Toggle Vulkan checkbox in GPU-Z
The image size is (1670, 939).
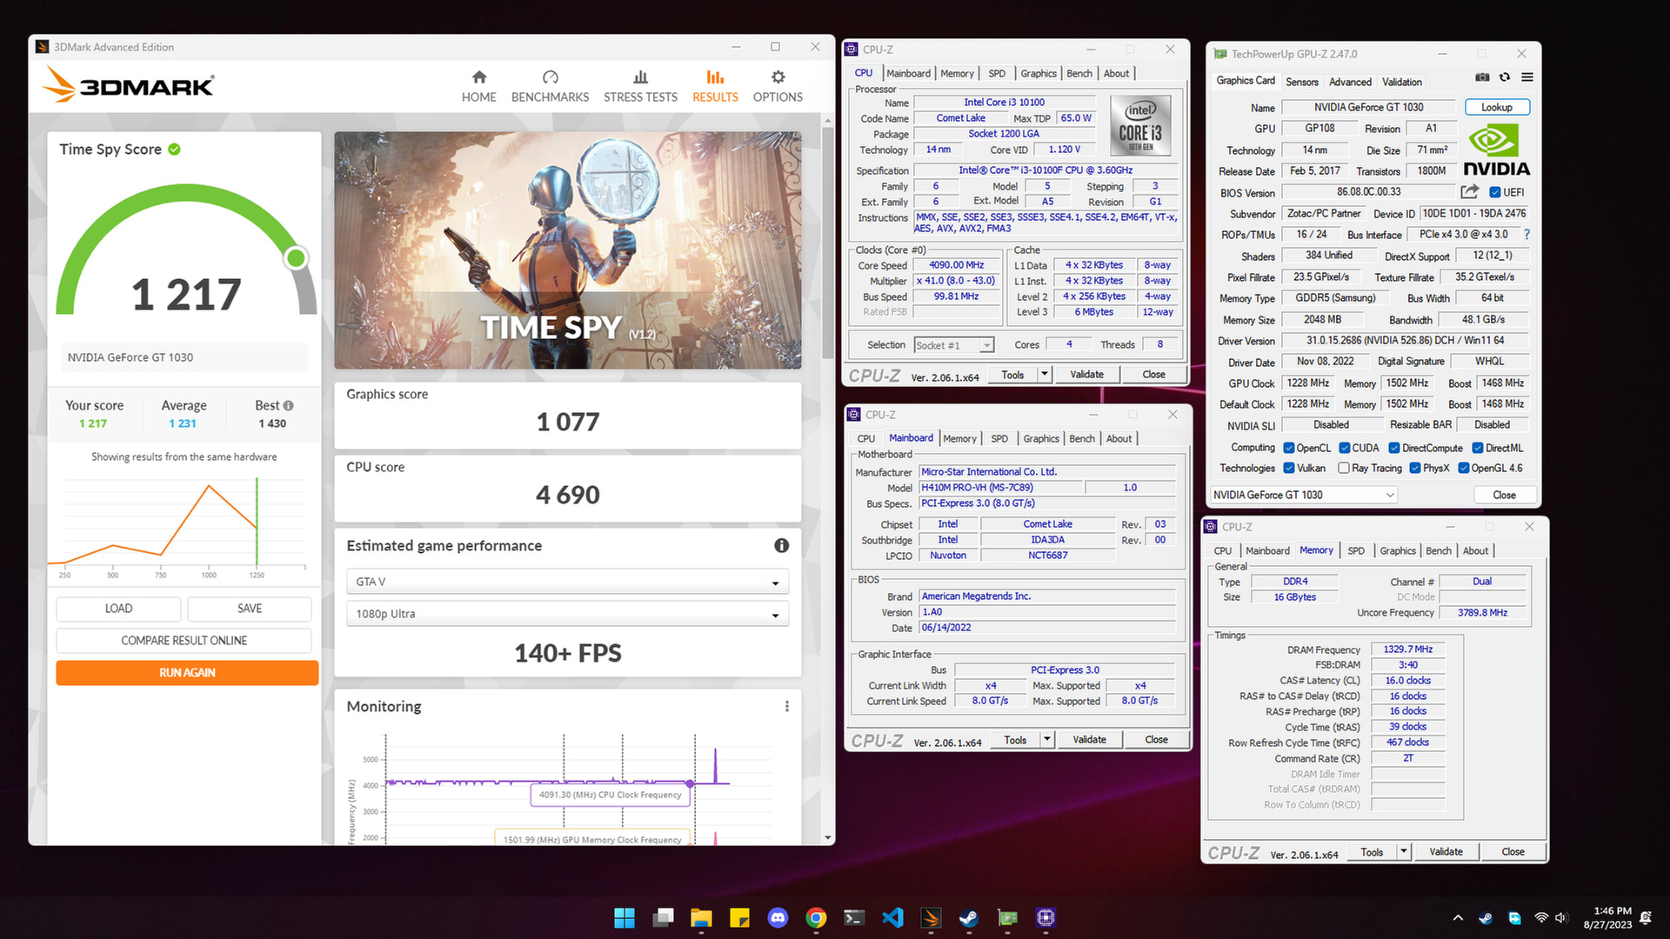[1289, 468]
